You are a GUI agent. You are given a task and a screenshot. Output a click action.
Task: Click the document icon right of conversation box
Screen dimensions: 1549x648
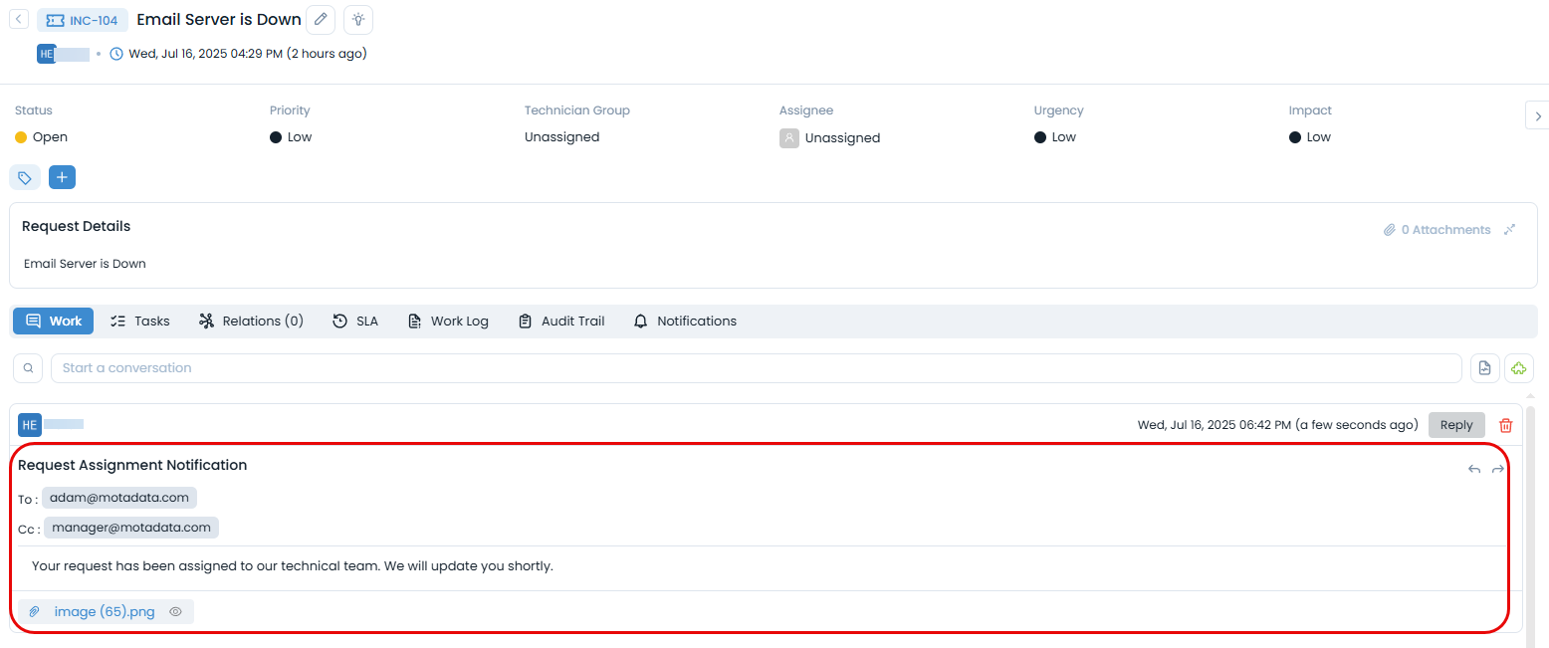(x=1484, y=368)
